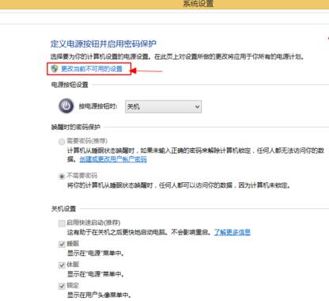The width and height of the screenshot is (329, 301).
Task: Open the 按电源按钮时 dropdown showing 关机
Action: click(x=163, y=107)
